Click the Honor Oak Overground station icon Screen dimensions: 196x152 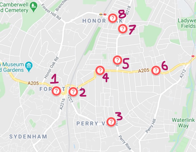pyautogui.click(x=101, y=15)
